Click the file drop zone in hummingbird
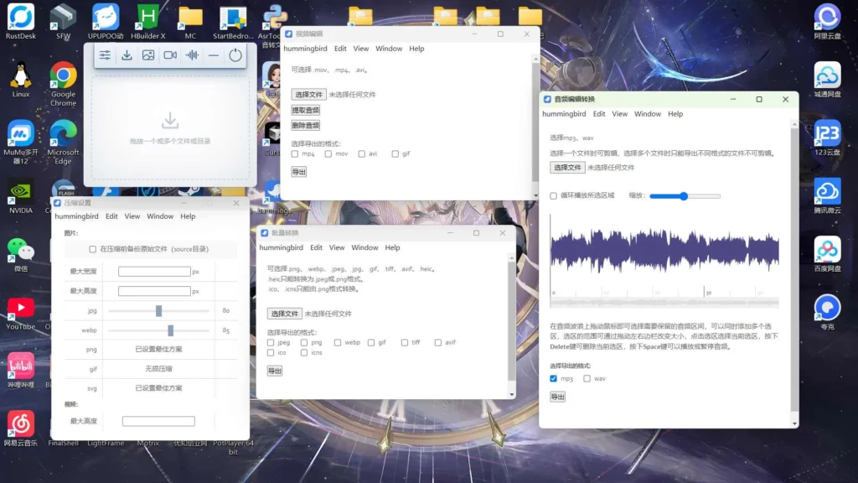Screen dimensions: 858x483 tap(170, 128)
